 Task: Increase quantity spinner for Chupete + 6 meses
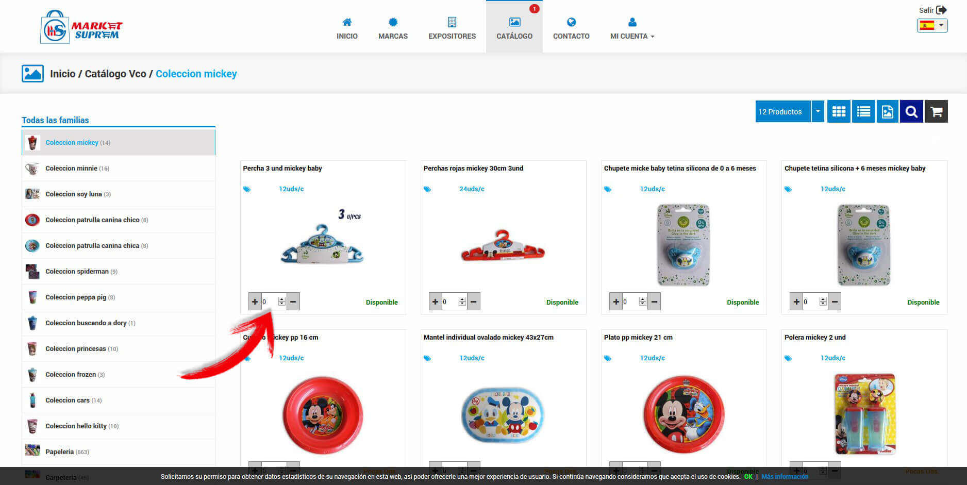[823, 299]
